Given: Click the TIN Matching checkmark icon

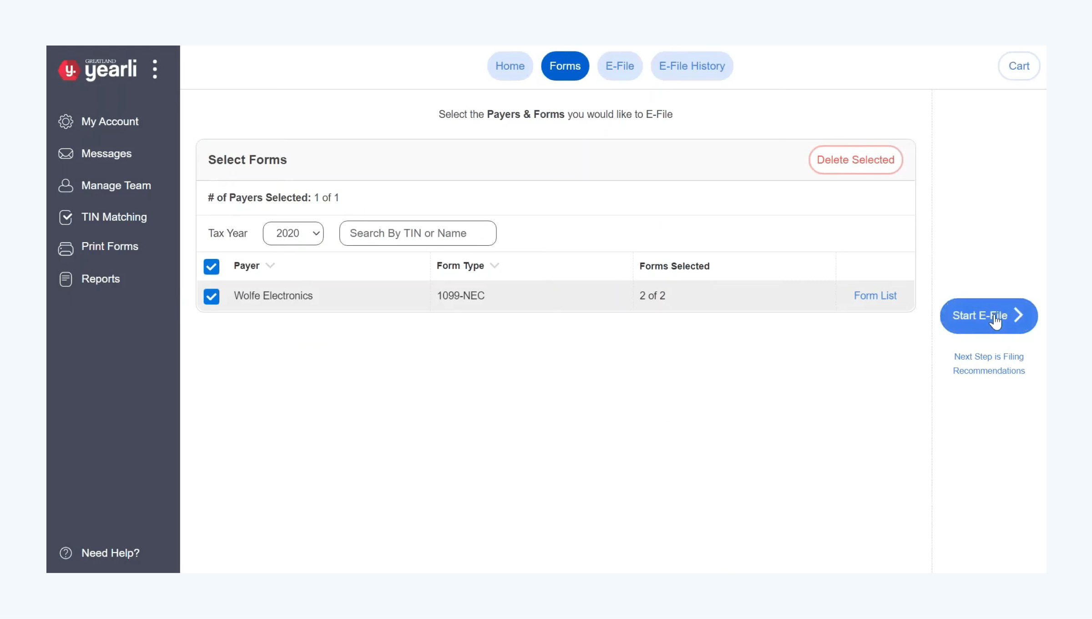Looking at the screenshot, I should pyautogui.click(x=66, y=217).
